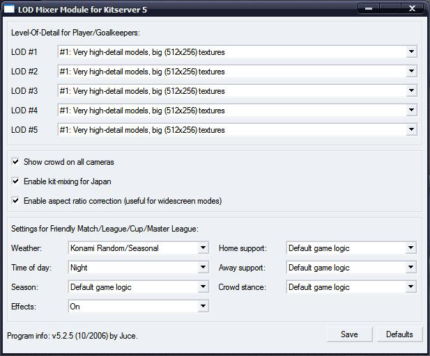Expand the Season dropdown
Image resolution: width=430 pixels, height=356 pixels.
click(202, 287)
